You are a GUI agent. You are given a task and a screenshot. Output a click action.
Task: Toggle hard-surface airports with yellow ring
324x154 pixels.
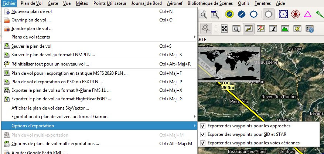coord(229,14)
